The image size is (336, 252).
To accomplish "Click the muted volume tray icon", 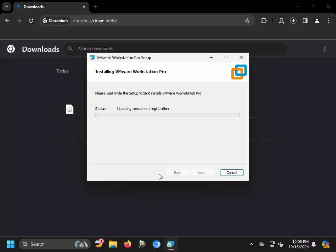I will [x=281, y=244].
